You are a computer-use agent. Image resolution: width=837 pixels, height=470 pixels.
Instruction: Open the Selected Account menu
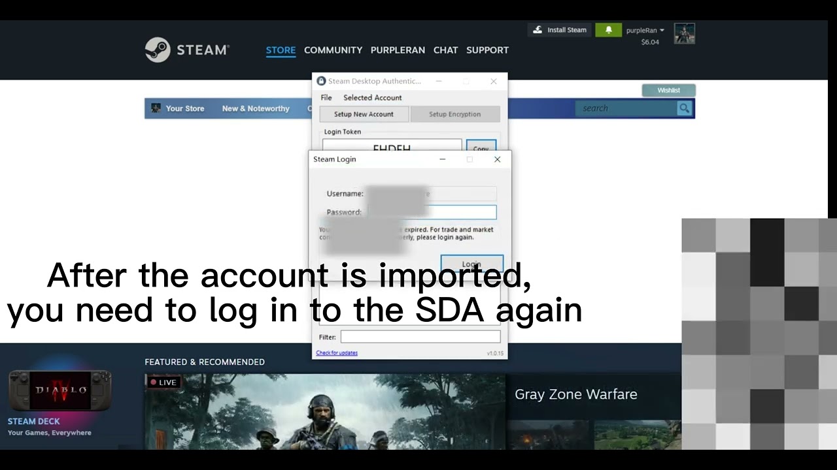pyautogui.click(x=372, y=97)
